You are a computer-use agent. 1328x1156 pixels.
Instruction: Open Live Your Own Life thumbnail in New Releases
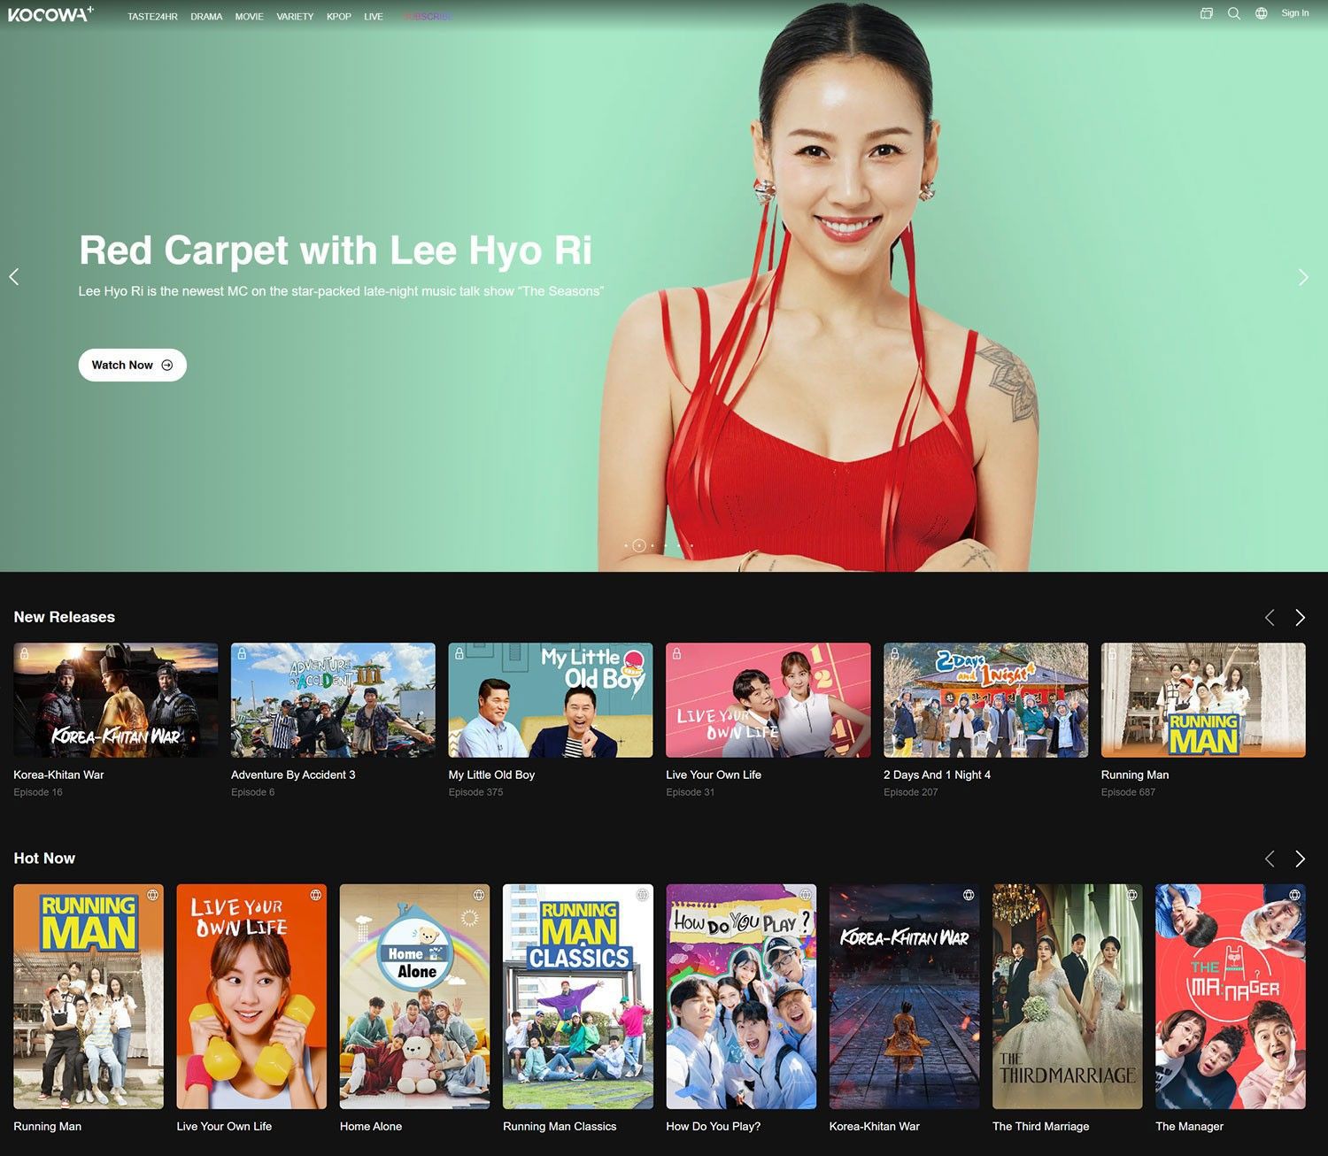(x=768, y=700)
